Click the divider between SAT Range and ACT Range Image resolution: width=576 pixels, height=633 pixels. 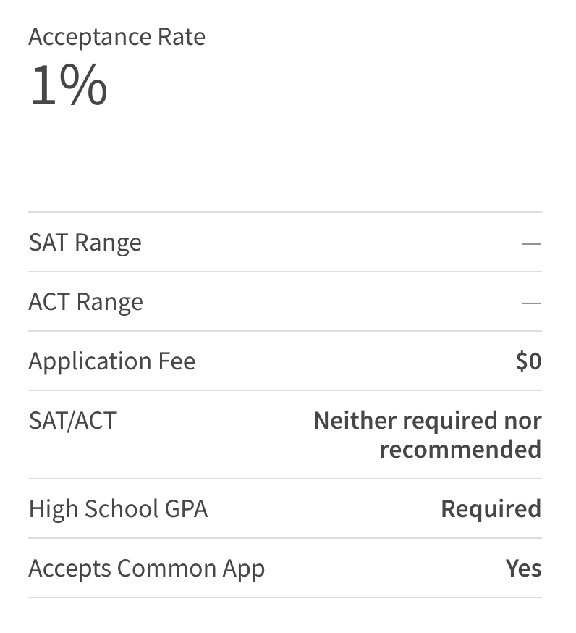tap(285, 272)
